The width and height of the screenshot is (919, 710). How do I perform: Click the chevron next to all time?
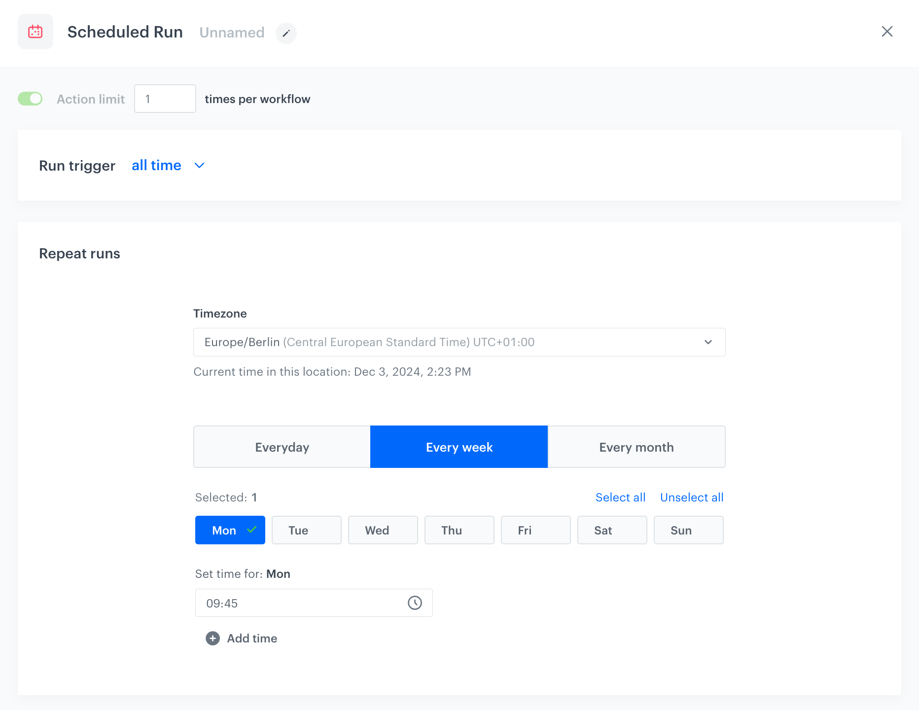point(199,166)
